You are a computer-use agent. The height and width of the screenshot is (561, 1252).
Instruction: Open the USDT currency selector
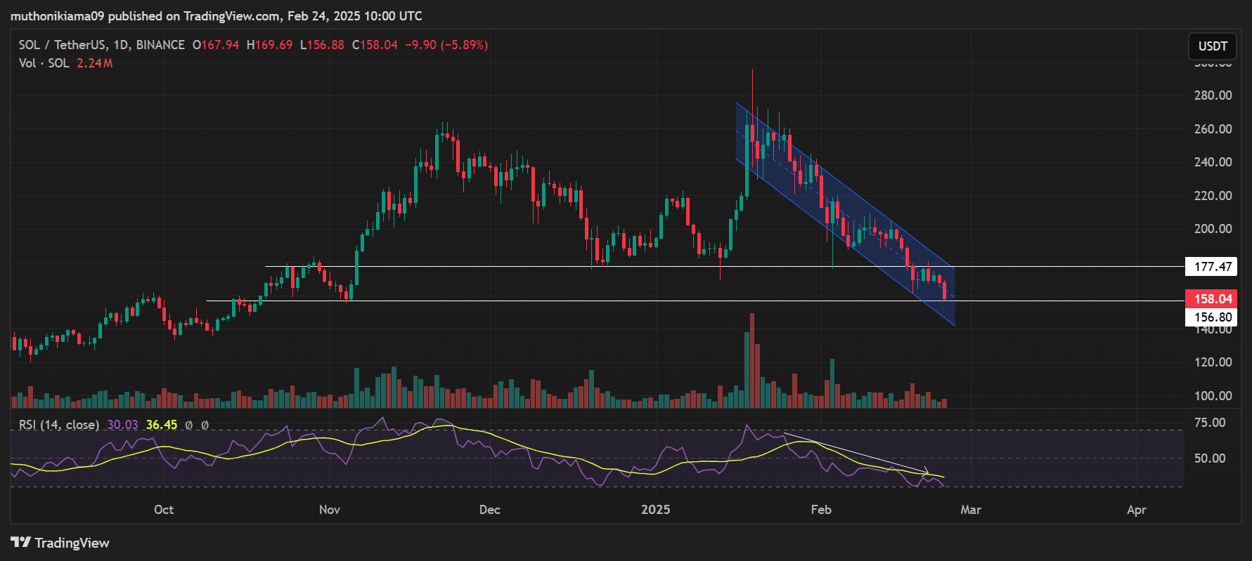point(1213,46)
